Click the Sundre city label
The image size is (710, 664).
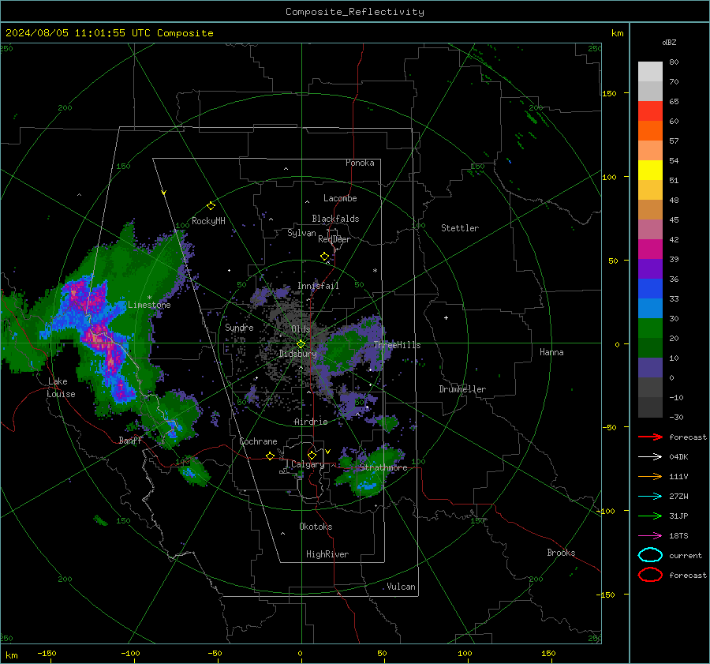pos(239,328)
